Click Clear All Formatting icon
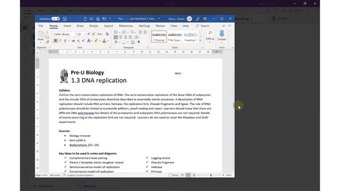 [107, 34]
